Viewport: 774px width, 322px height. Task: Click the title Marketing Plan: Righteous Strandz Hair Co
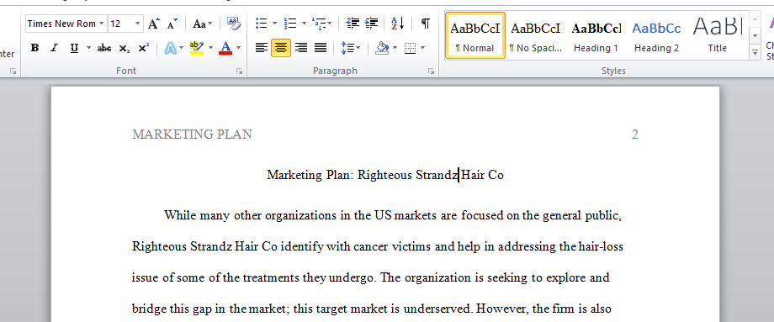385,175
